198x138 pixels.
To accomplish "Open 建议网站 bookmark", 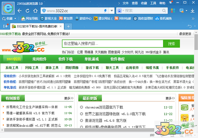I will tap(103, 19).
